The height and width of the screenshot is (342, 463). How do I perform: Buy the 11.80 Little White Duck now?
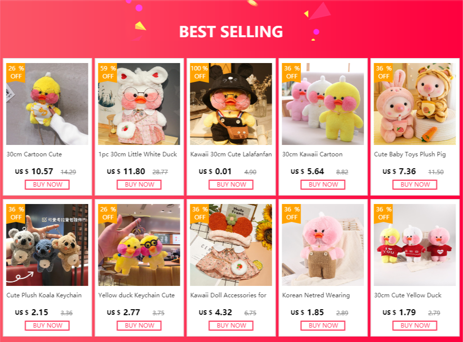[x=139, y=185]
